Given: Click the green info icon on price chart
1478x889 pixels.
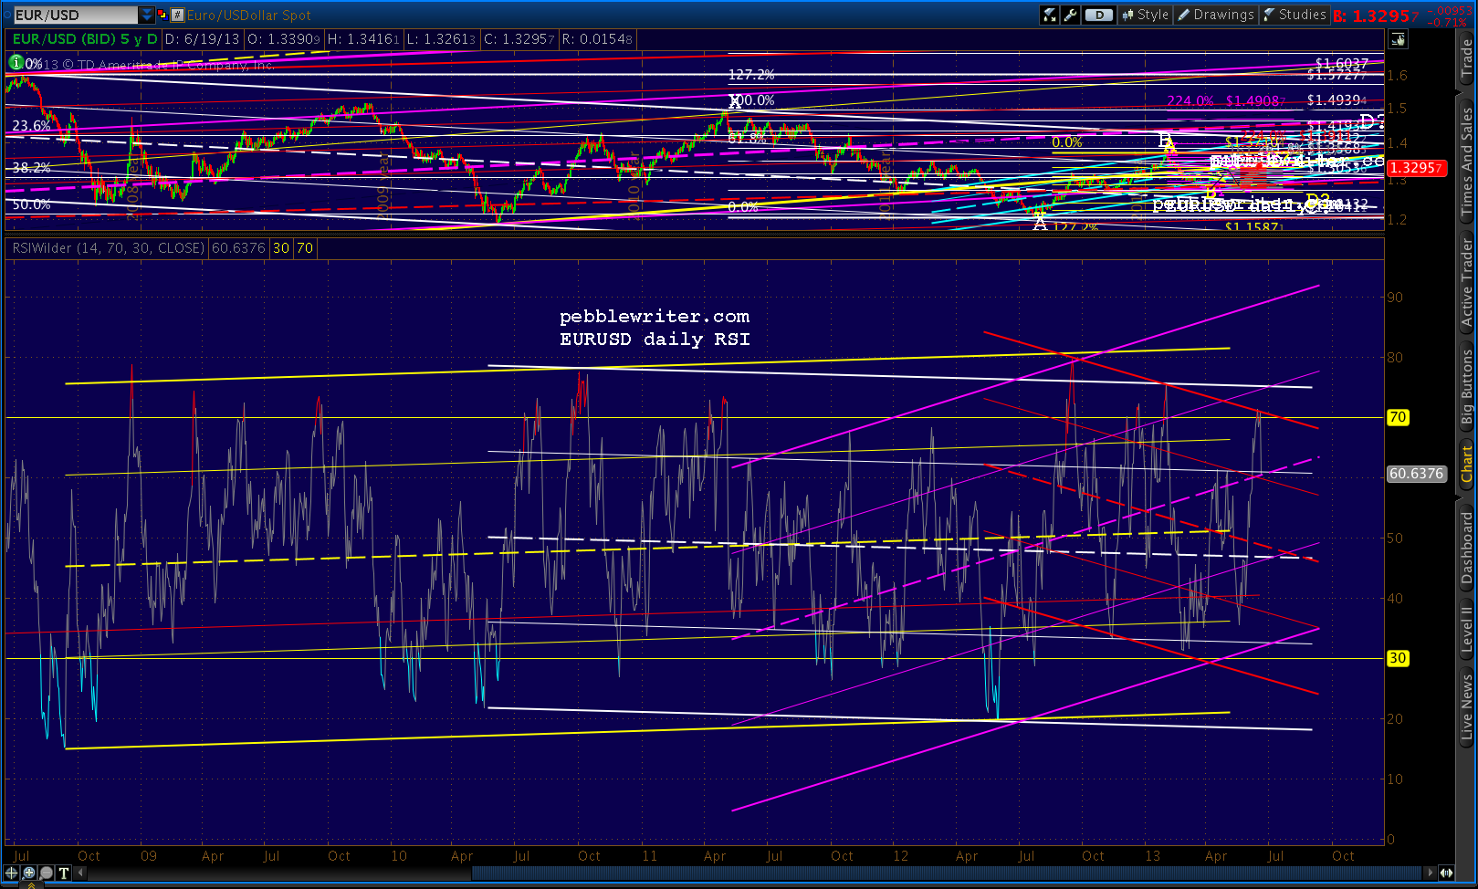Looking at the screenshot, I should pos(16,63).
